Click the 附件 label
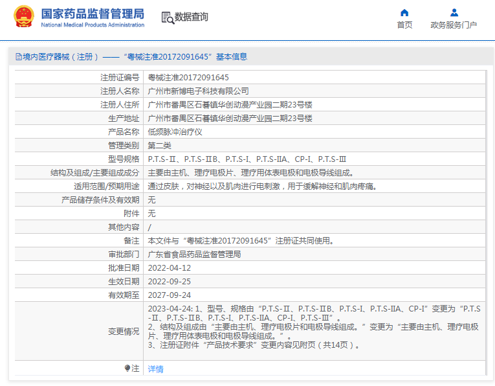The height and width of the screenshot is (386, 495). pyautogui.click(x=131, y=213)
